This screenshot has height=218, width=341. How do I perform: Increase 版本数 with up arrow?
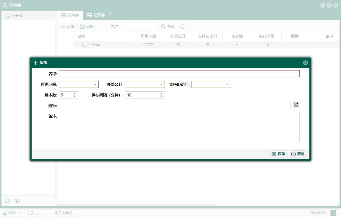74,94
